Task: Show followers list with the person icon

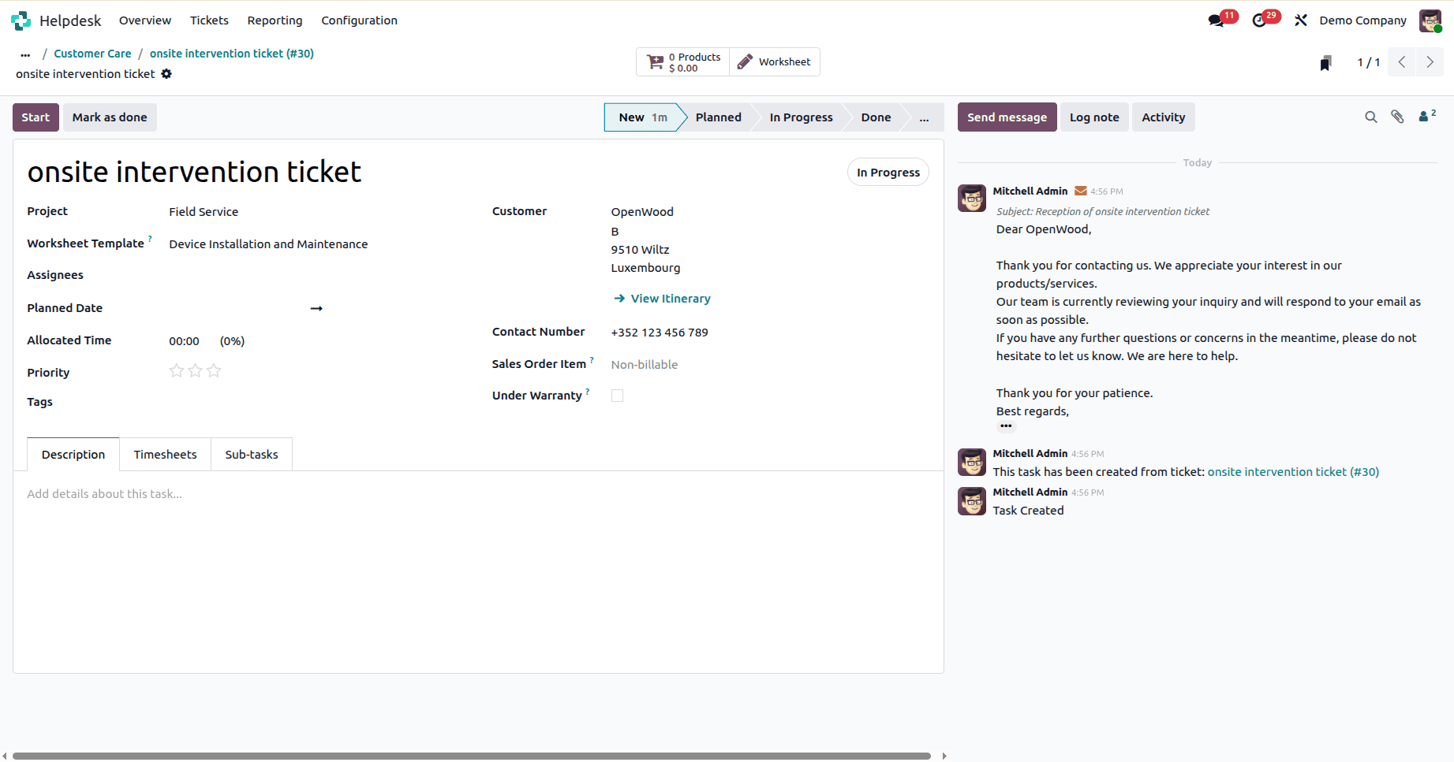Action: pos(1425,116)
